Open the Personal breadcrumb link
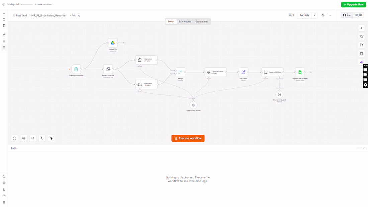The width and height of the screenshot is (368, 207). point(20,15)
